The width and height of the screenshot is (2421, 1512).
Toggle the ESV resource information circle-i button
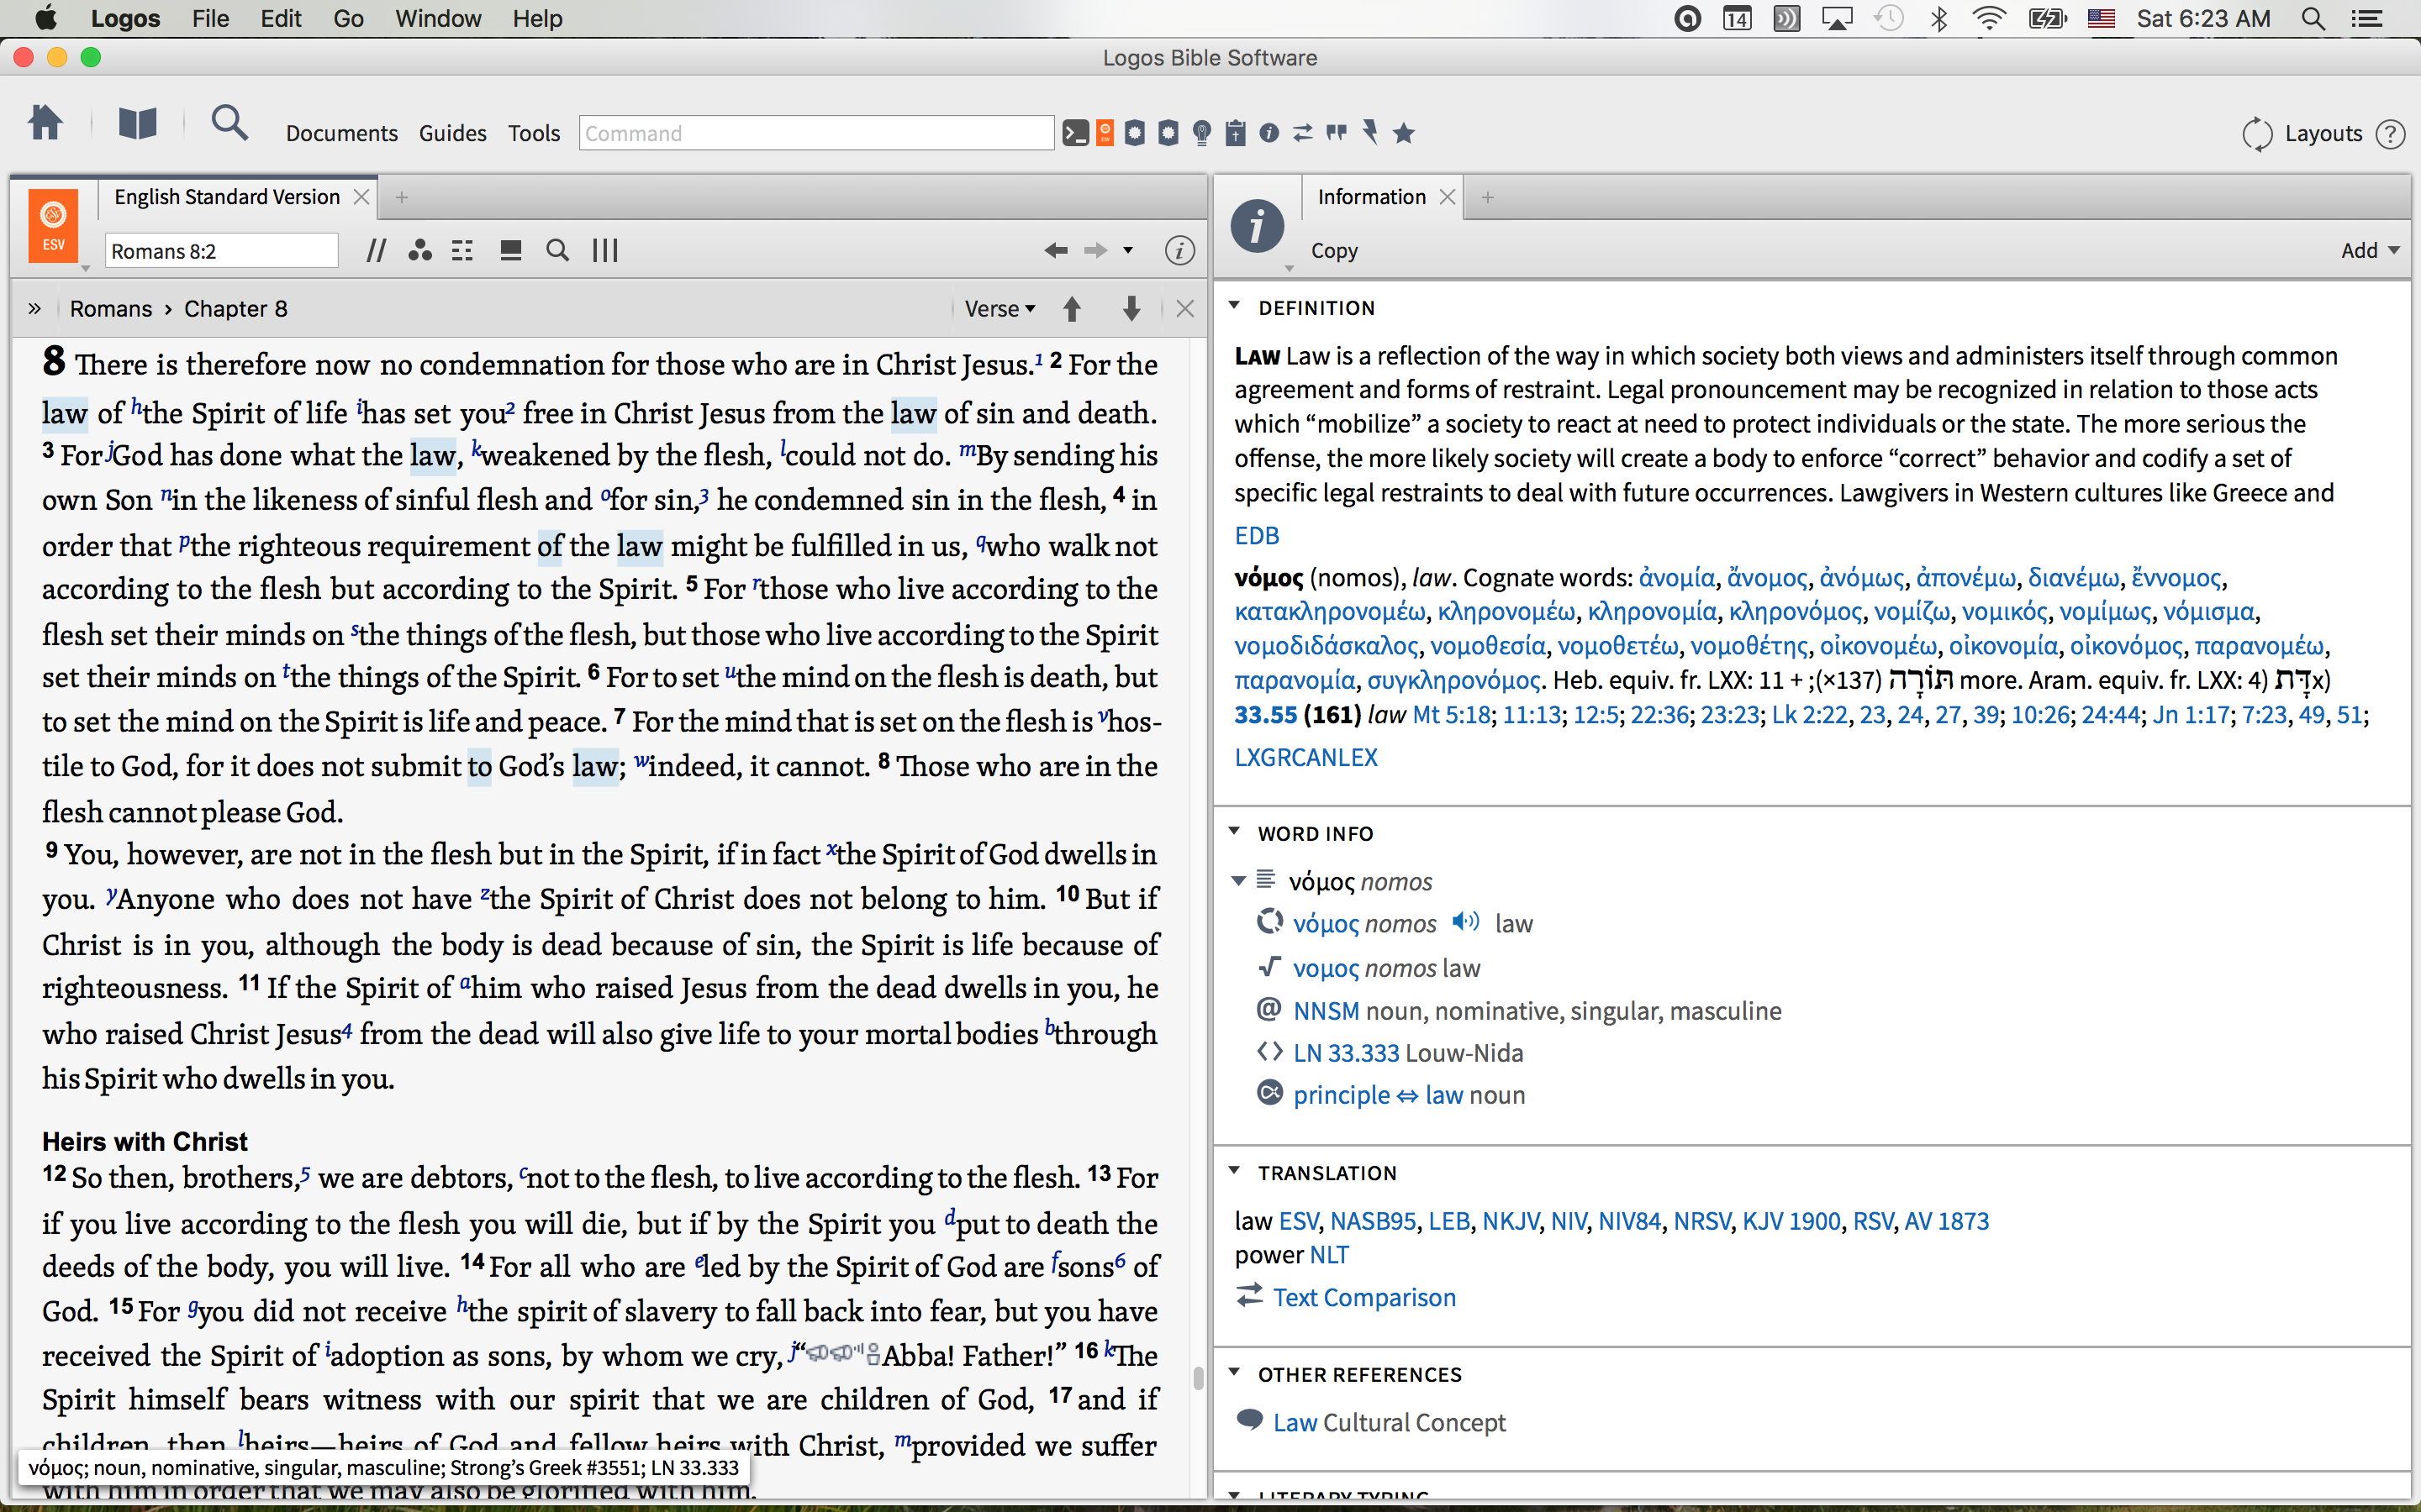tap(1179, 250)
